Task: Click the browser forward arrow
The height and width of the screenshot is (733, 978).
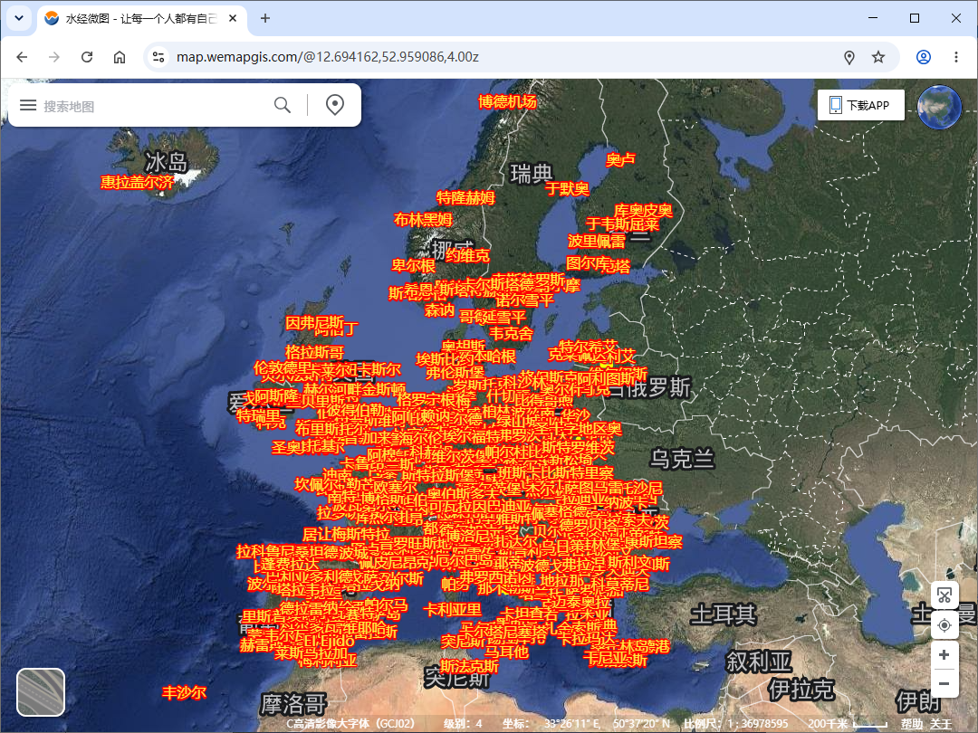Action: coord(54,57)
